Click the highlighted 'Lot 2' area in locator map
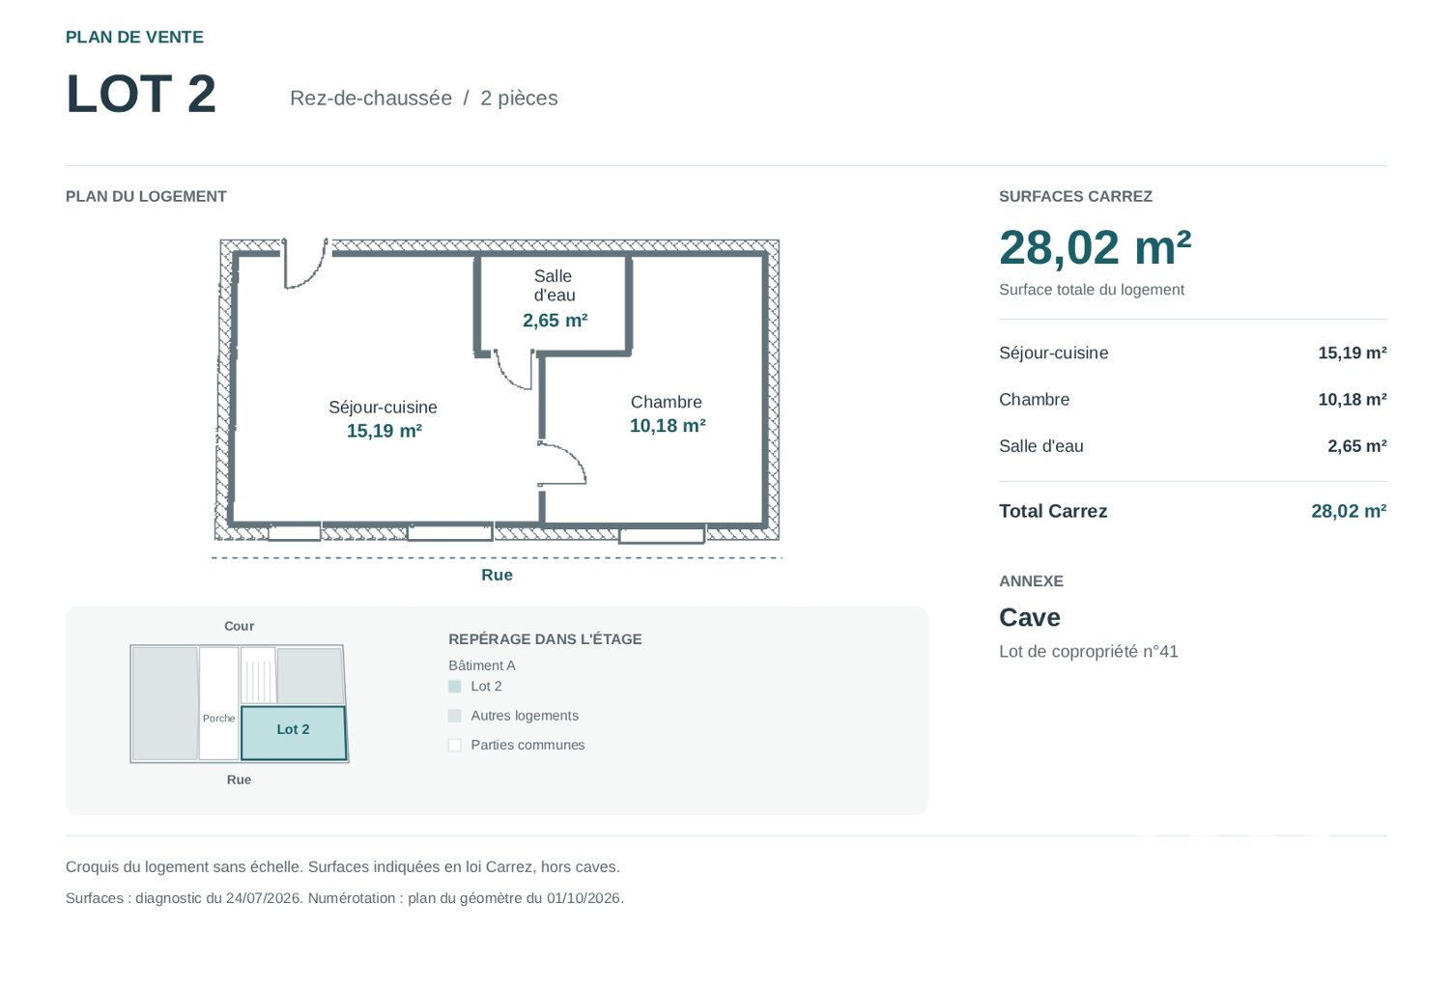The width and height of the screenshot is (1453, 989). click(294, 733)
